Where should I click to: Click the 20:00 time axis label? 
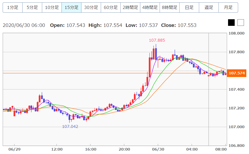click(x=124, y=150)
